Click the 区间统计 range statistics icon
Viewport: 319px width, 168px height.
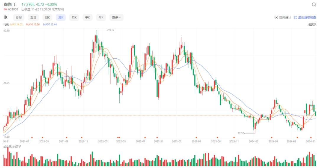tap(276, 17)
